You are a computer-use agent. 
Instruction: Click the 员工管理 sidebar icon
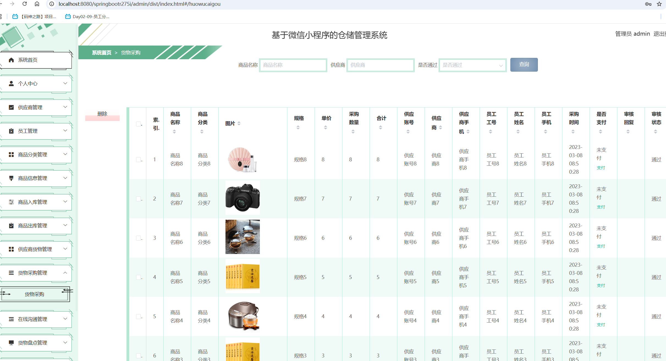pos(11,131)
